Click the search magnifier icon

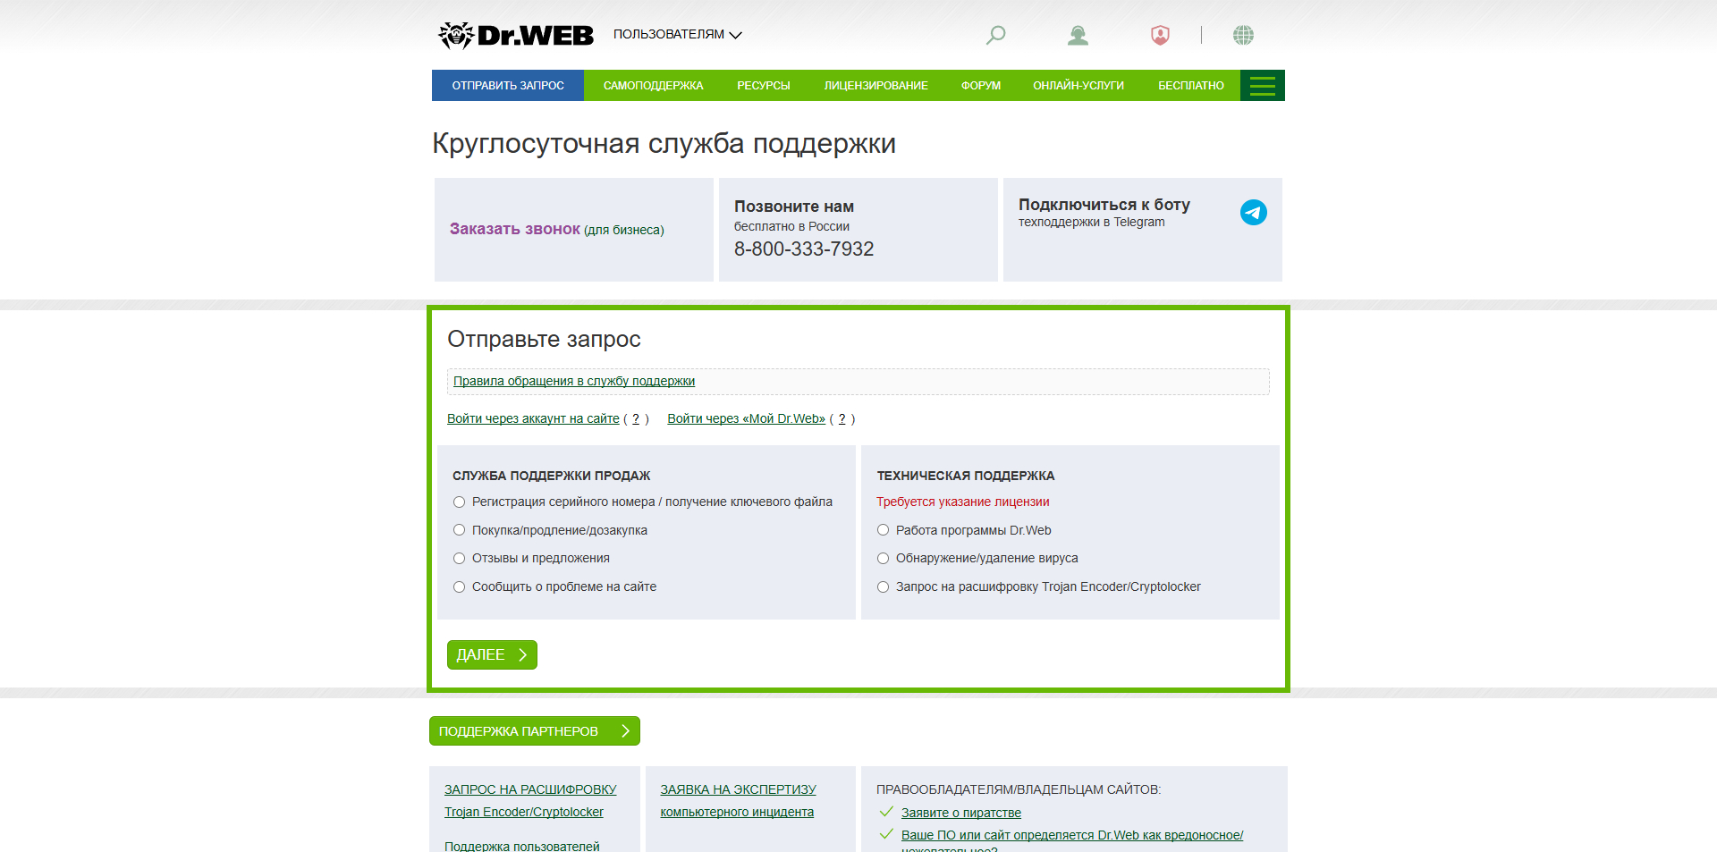pos(994,35)
